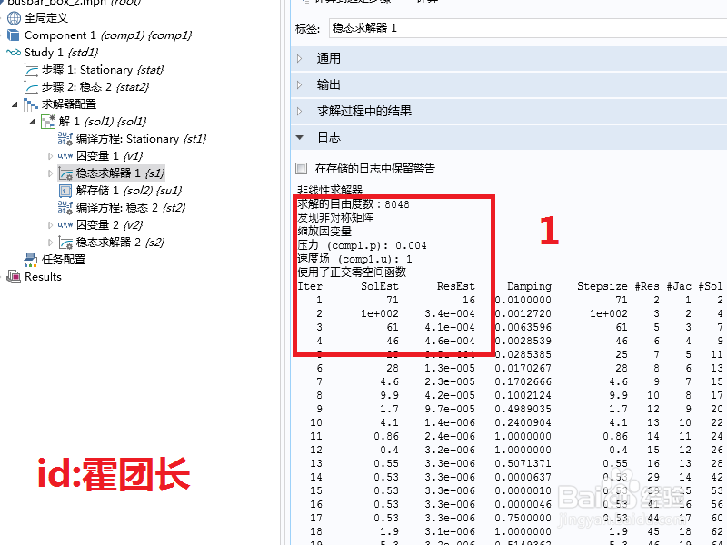This screenshot has height=545, width=727.
Task: Select Study 1 {std1} tree item
Action: [61, 53]
